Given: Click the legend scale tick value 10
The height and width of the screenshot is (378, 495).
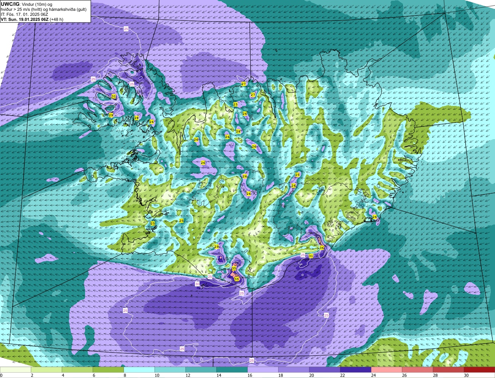Looking at the screenshot, I should 157,375.
